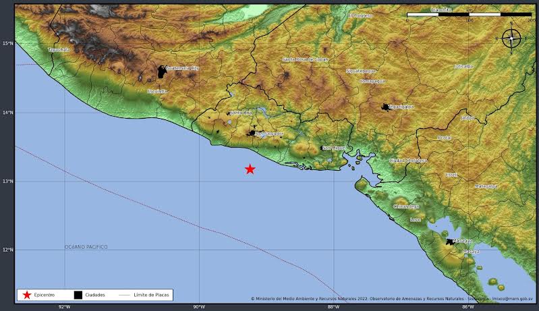This screenshot has height=311, width=539.
Task: Click the black Ciudades square in legend
Action: click(x=78, y=295)
